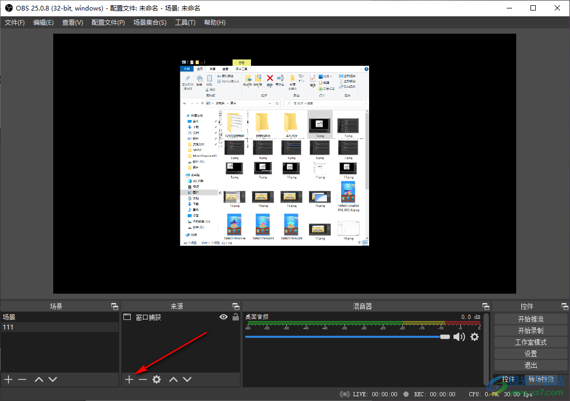Open source properties gear icon
This screenshot has width=570, height=401.
click(x=157, y=379)
